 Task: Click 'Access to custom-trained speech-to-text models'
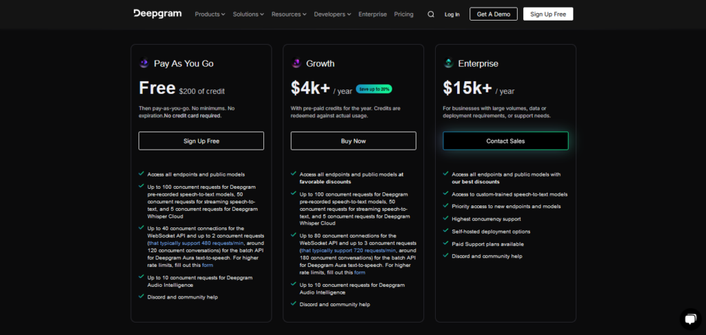pyautogui.click(x=510, y=194)
